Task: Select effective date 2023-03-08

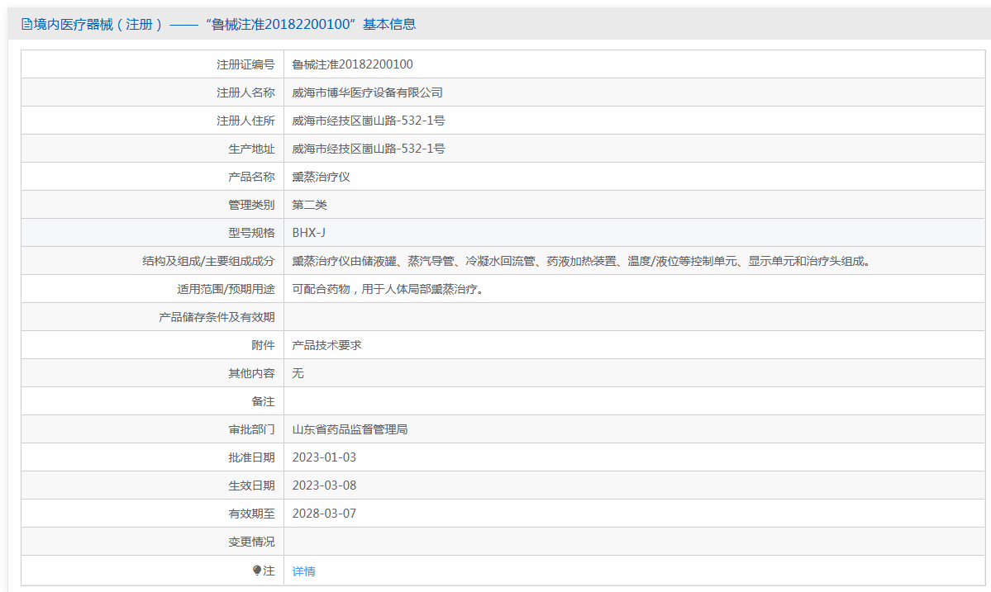Action: click(324, 485)
